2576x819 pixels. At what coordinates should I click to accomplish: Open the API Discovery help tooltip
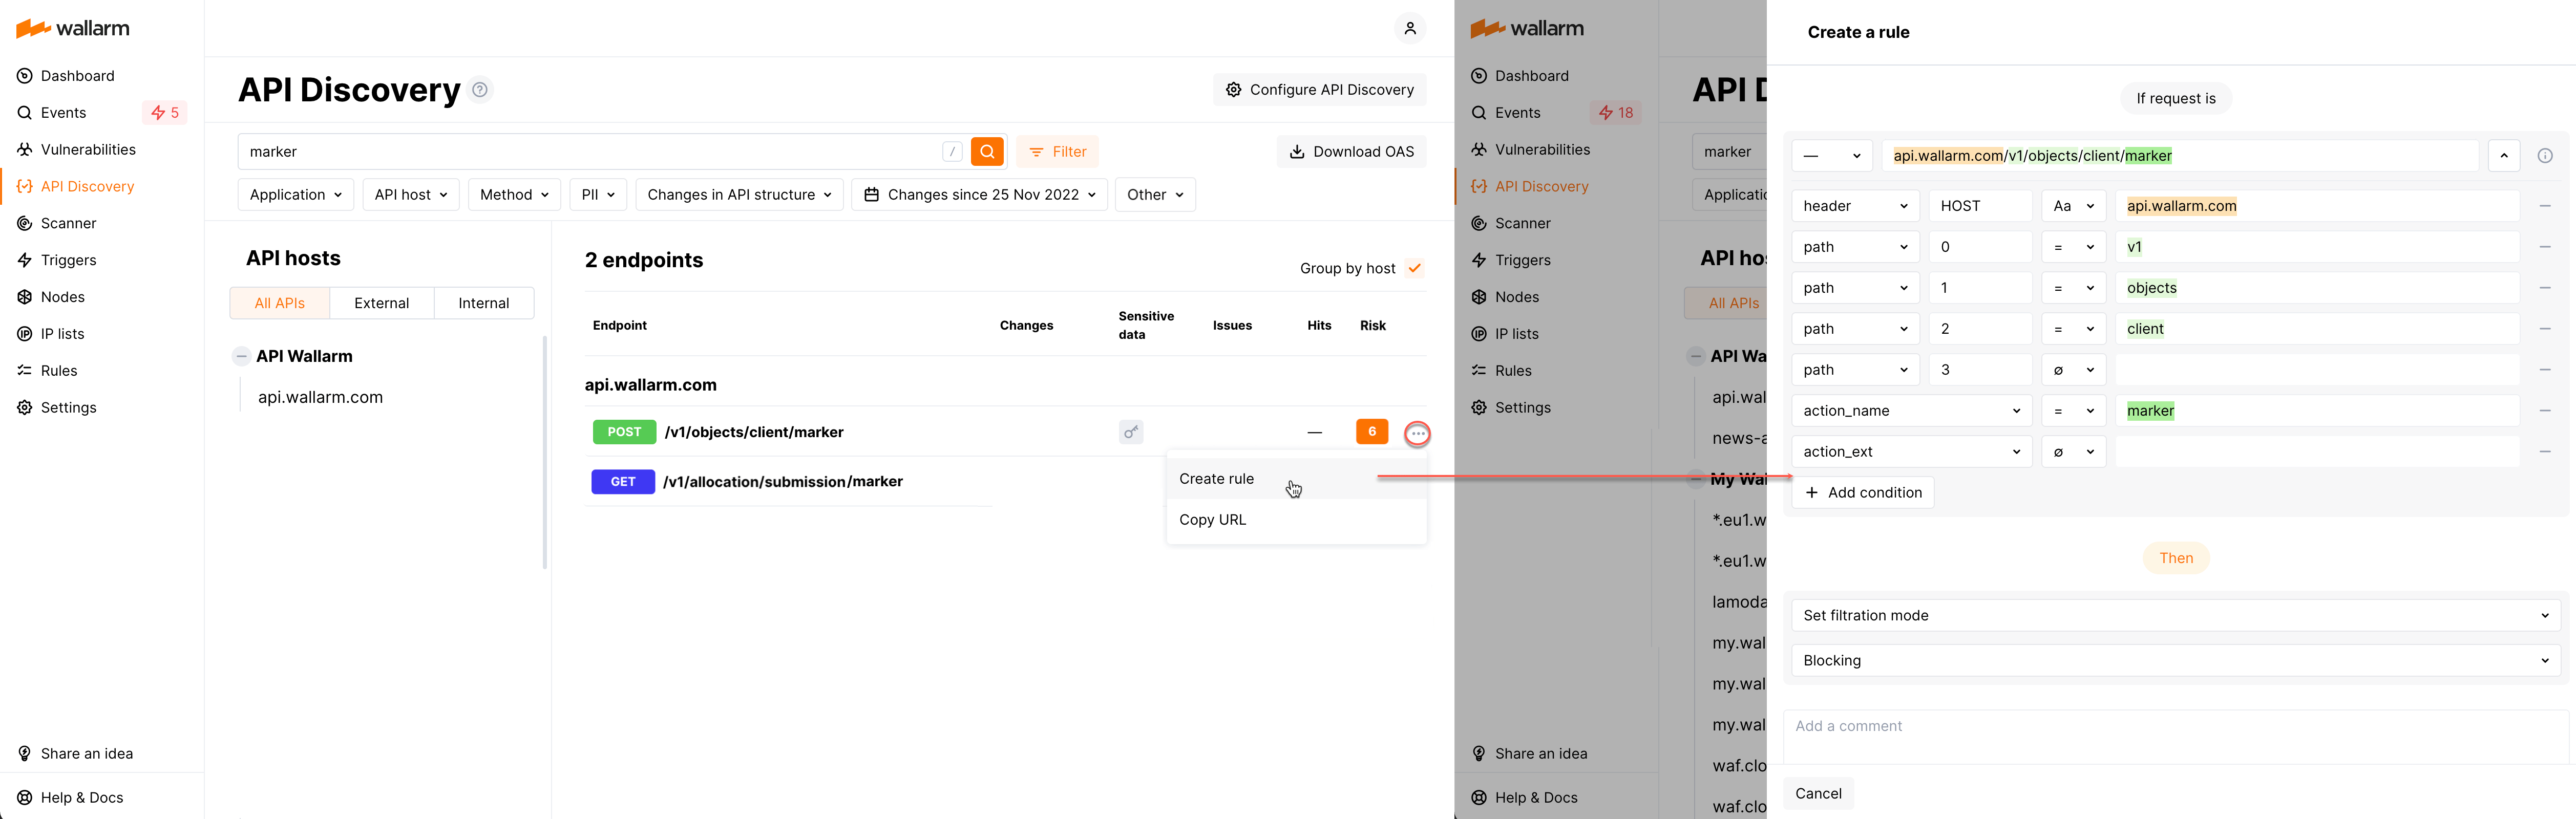click(x=479, y=89)
